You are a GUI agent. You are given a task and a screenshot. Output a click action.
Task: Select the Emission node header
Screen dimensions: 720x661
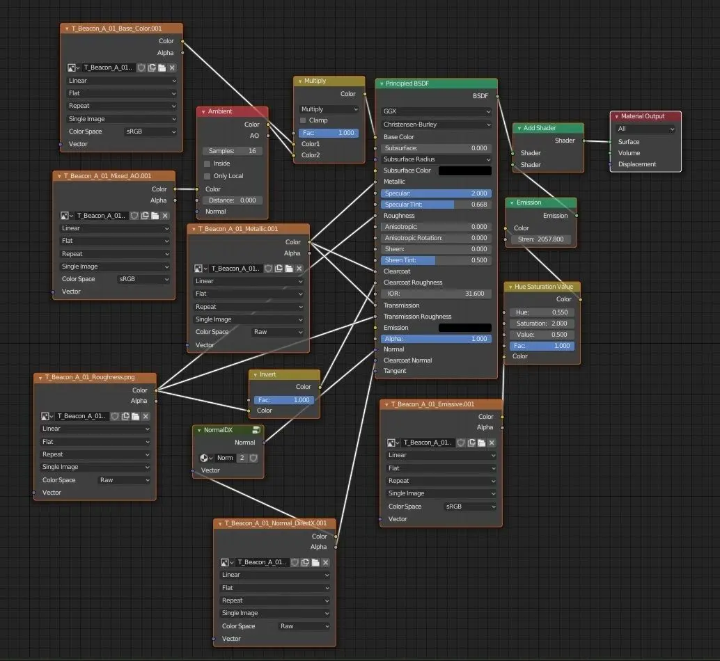coord(541,202)
